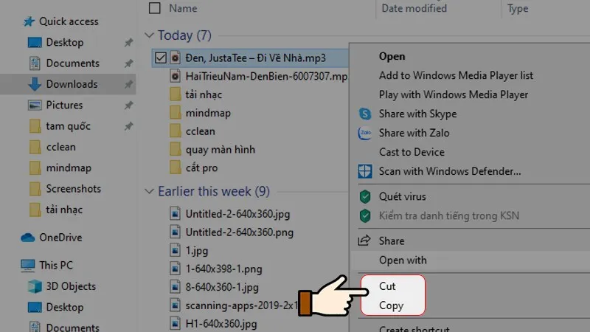Choose Cut in the context menu
590x332 pixels.
point(387,286)
